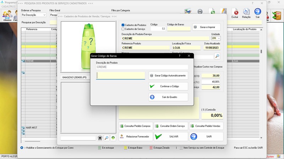This screenshot has height=159, width=284.
Task: Click Gerar e Imprimir barcode button
Action: [x=206, y=27]
